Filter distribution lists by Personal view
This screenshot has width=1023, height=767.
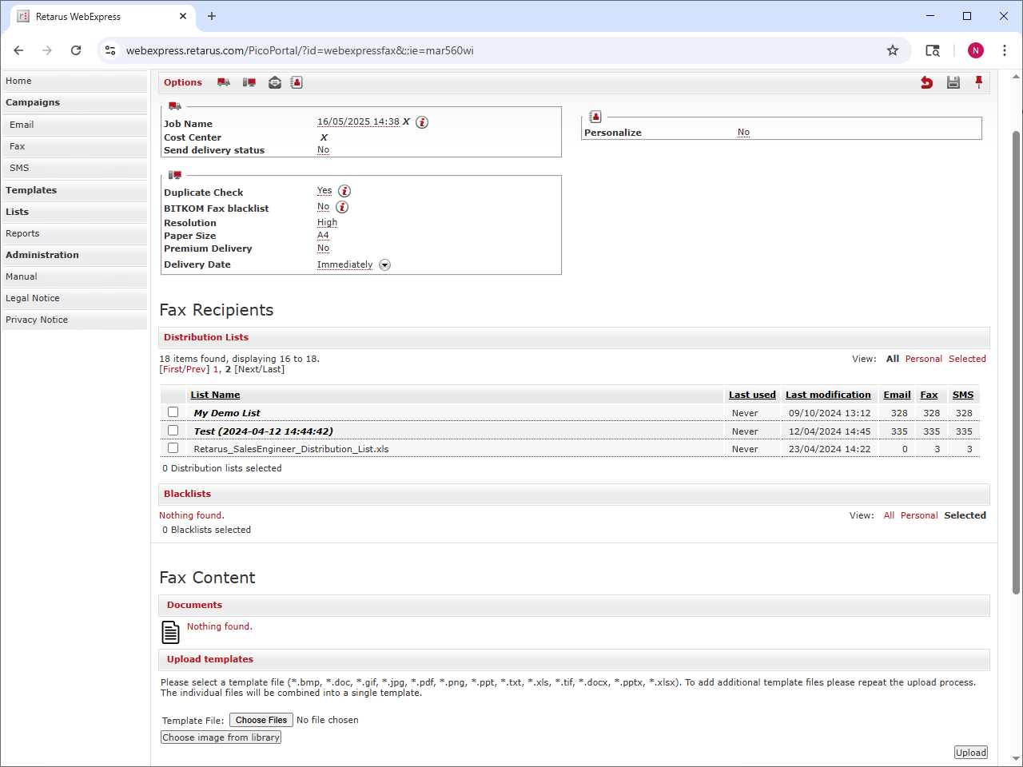[924, 359]
